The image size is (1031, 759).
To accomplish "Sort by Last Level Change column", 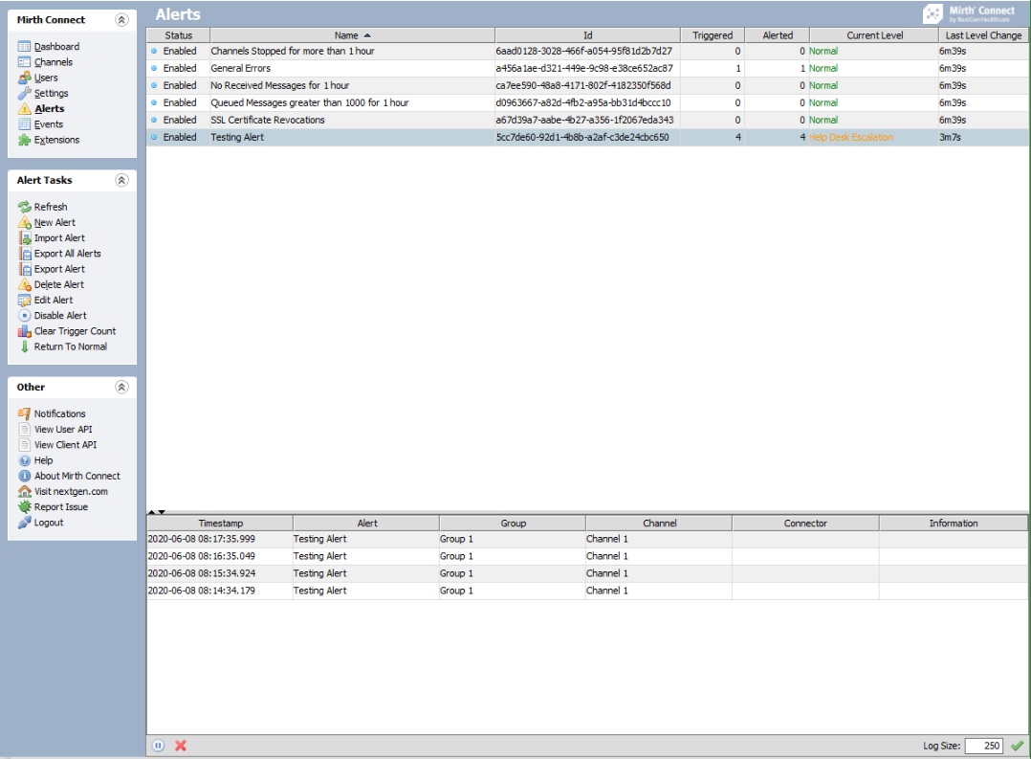I will click(983, 35).
